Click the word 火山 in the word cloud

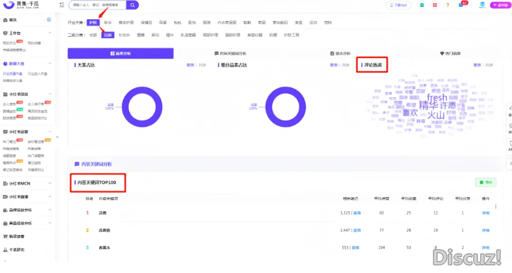coord(436,115)
